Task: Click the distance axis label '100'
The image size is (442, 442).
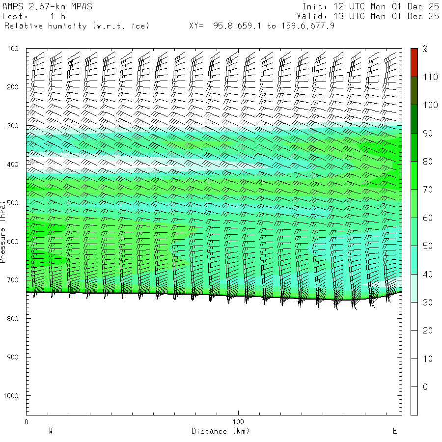Action: tap(238, 422)
